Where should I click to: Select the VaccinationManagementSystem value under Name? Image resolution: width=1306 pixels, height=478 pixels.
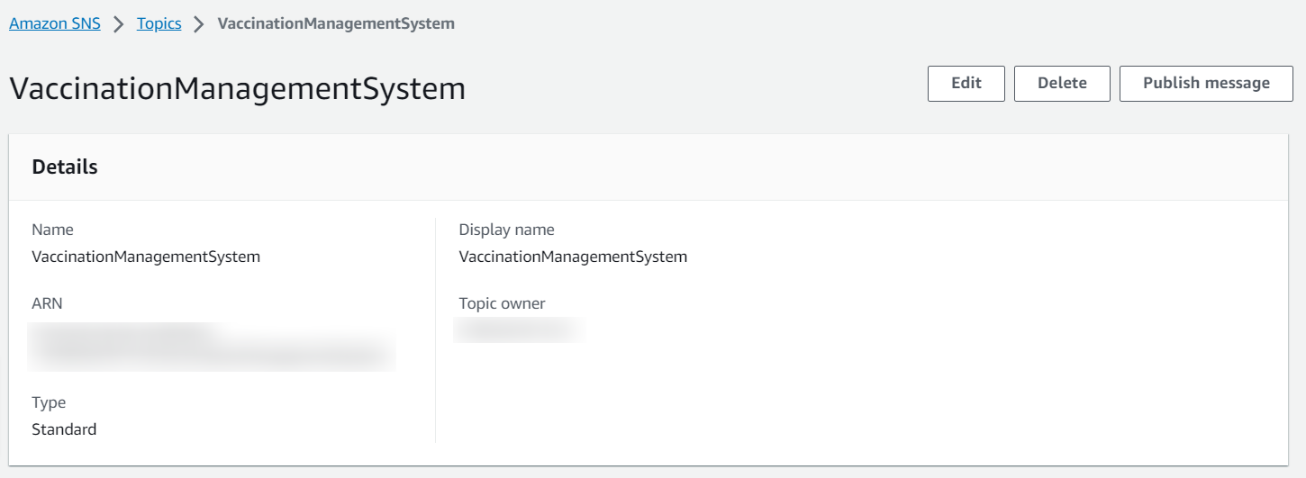pos(146,257)
